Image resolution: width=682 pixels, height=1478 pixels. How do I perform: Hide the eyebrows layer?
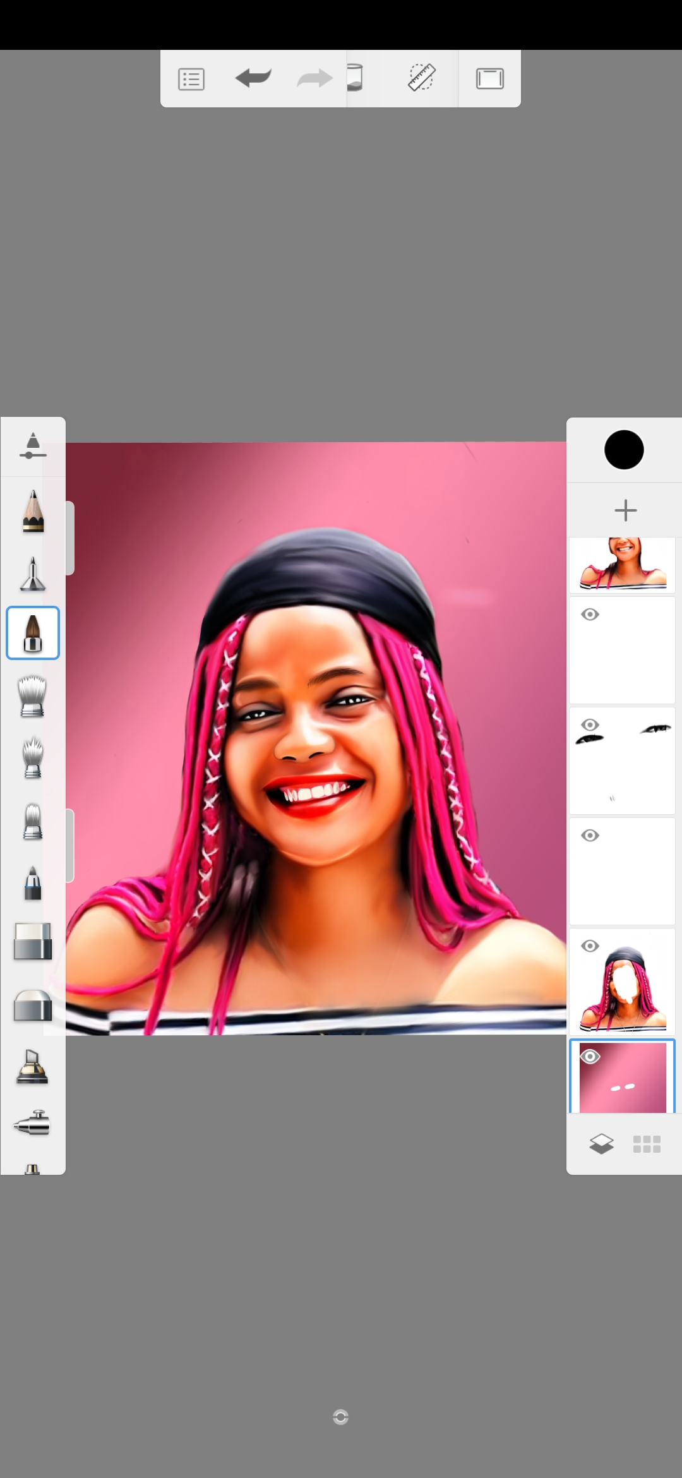tap(590, 724)
